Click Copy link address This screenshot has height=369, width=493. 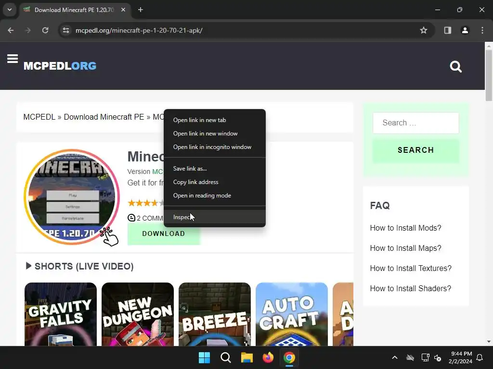point(214,182)
